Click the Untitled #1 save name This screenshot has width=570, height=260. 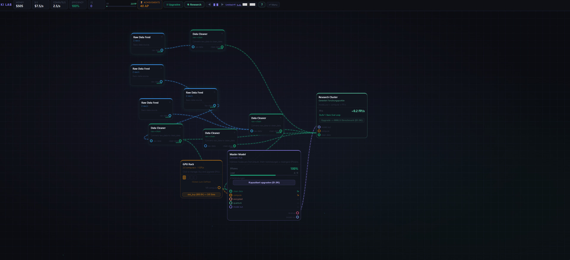[230, 5]
